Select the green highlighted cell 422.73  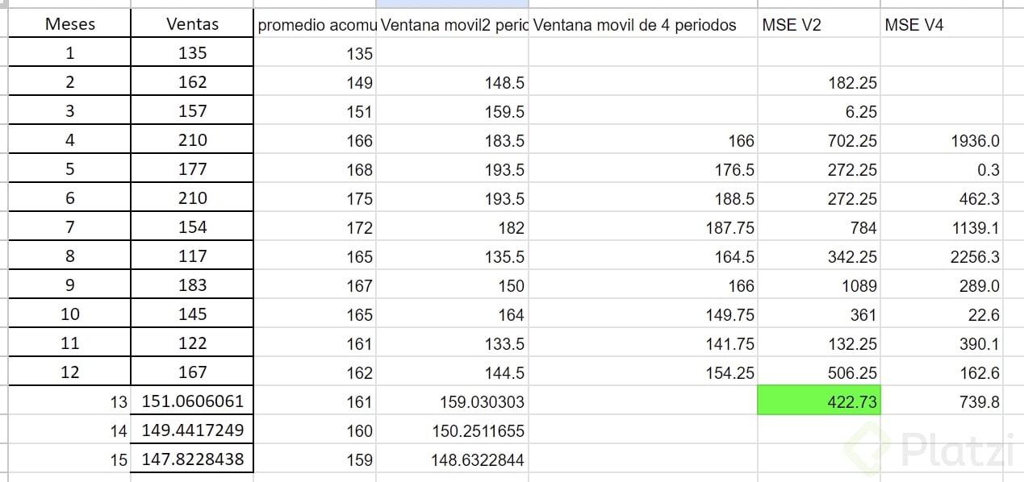click(x=820, y=401)
